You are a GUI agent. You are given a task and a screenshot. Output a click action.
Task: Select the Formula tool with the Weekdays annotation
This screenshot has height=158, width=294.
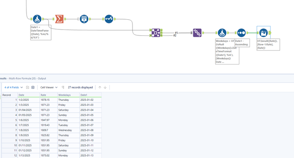click(x=222, y=33)
